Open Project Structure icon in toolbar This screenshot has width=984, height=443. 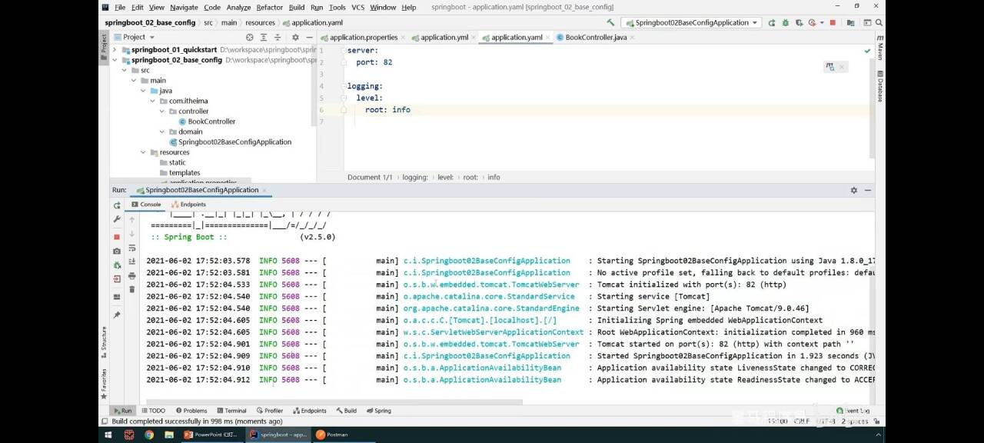pos(851,23)
